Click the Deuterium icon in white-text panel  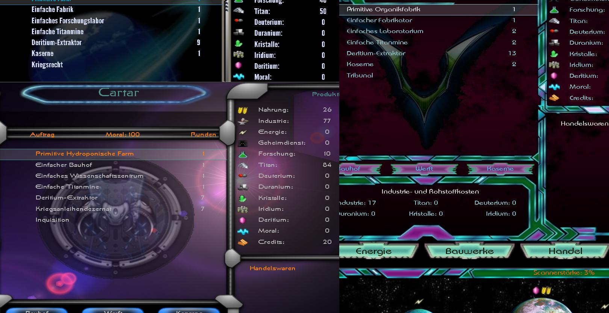coord(239,22)
